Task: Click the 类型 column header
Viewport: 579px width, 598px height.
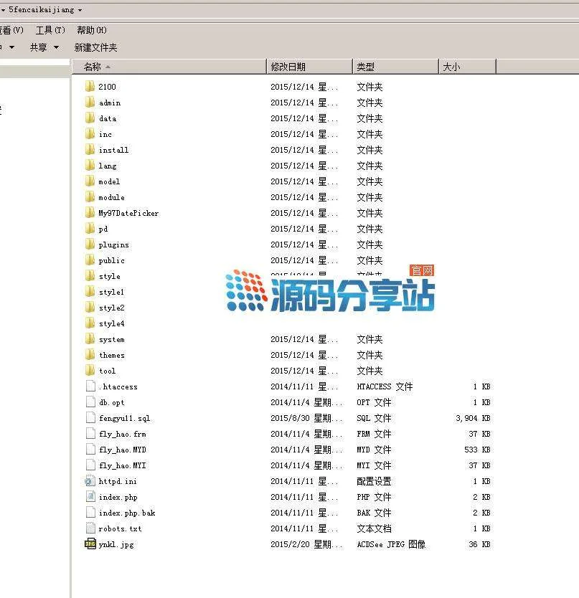Action: click(366, 67)
